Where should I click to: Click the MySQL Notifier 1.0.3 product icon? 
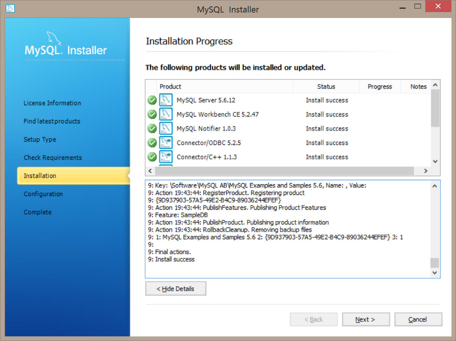point(166,129)
